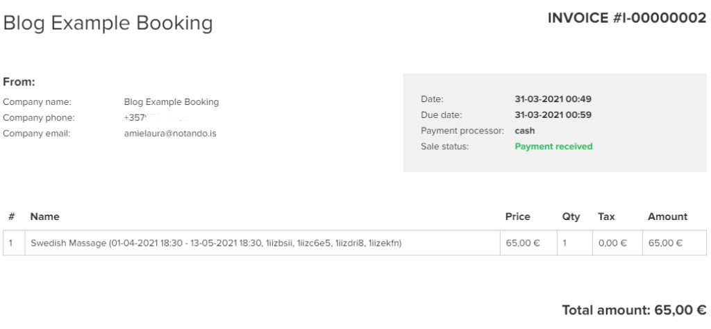Click the partially hidden company phone number
This screenshot has height=329, width=711.
click(156, 118)
